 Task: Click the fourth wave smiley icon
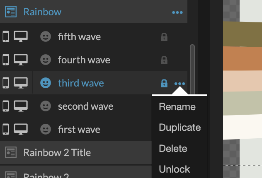[x=46, y=60]
